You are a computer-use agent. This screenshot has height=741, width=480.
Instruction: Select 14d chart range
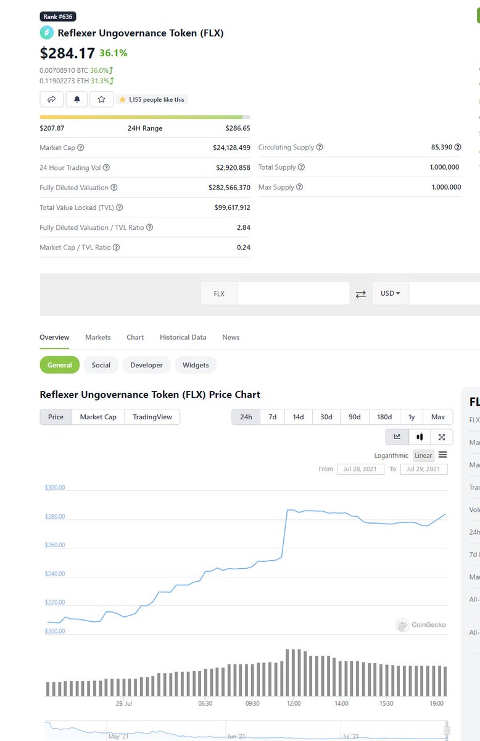(x=298, y=417)
